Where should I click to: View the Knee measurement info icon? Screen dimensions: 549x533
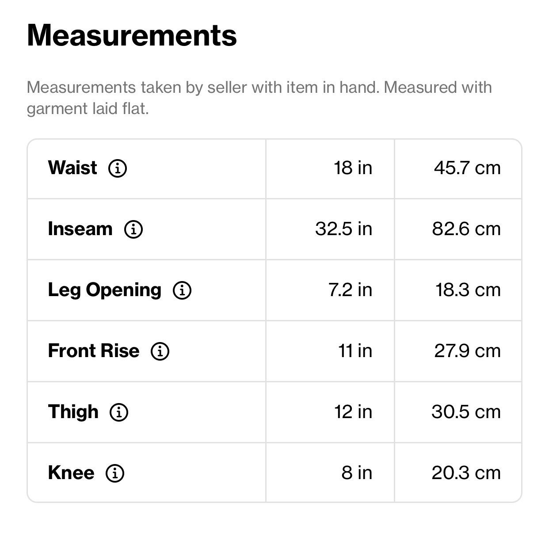[x=115, y=473]
